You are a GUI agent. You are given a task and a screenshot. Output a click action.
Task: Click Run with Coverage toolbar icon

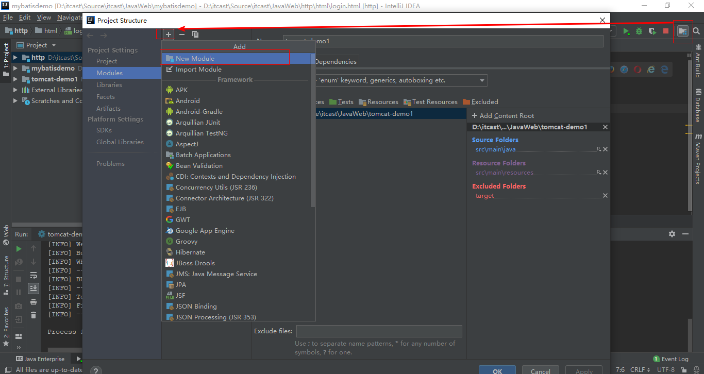pos(652,31)
